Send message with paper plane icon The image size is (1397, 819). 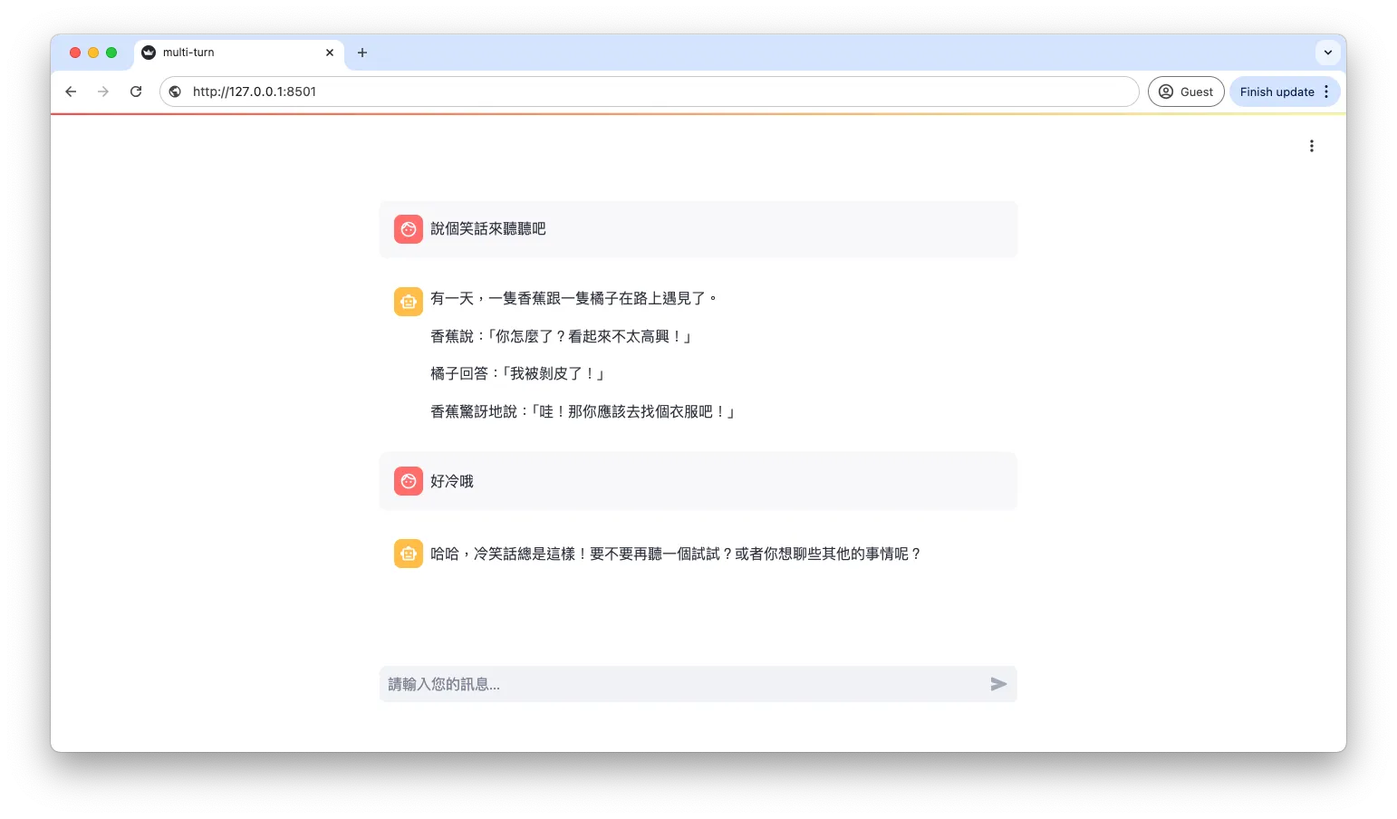[x=998, y=684]
